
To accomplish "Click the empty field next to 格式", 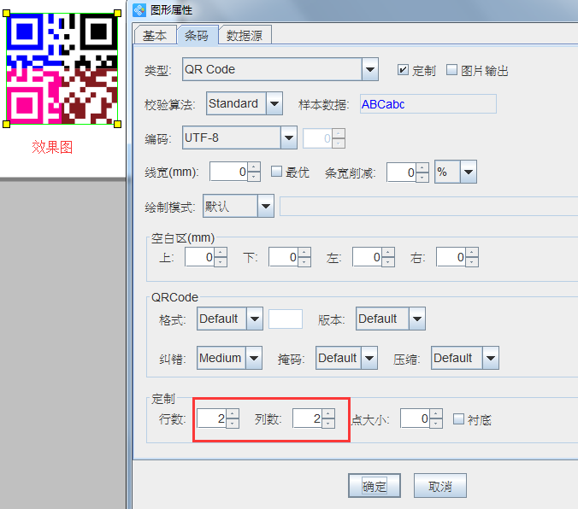I will click(286, 319).
